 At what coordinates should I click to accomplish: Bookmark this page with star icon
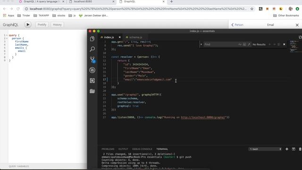(x=252, y=9)
